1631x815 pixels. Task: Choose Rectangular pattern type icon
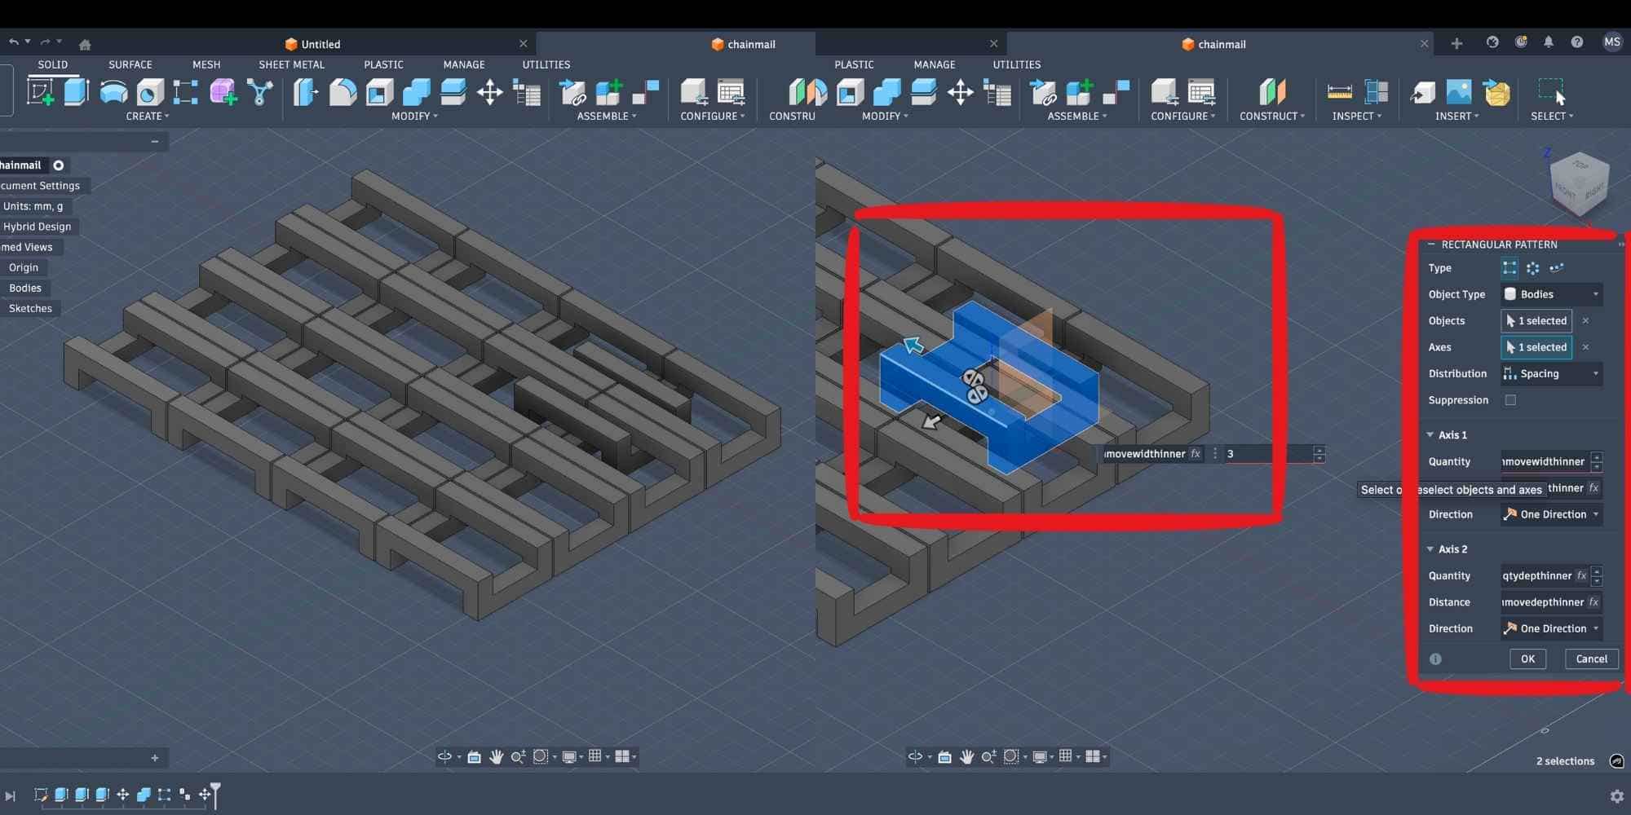click(1509, 268)
